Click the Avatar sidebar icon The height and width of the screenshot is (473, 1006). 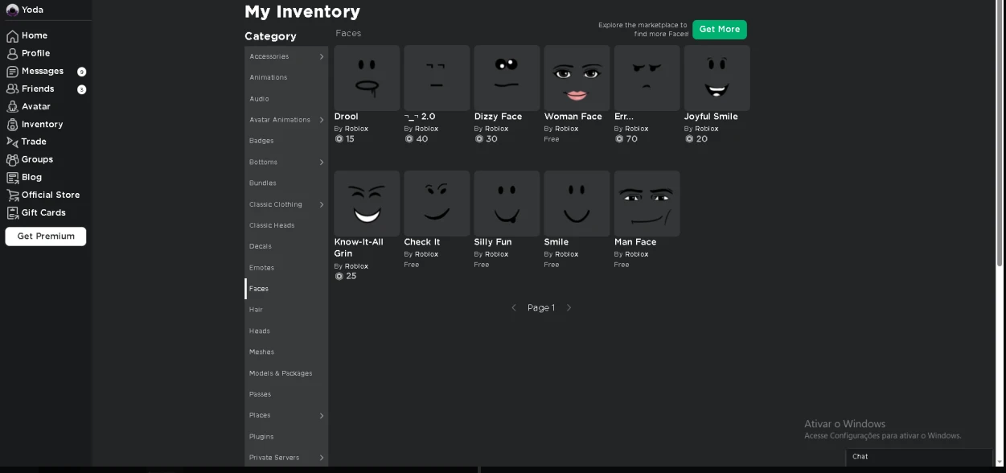click(x=12, y=107)
